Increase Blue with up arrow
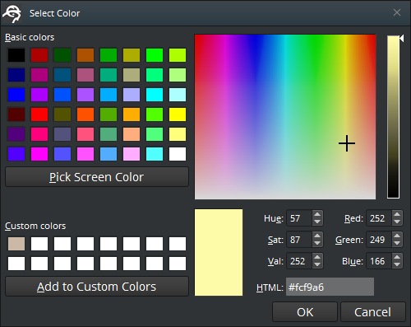The image size is (411, 327). [x=397, y=257]
